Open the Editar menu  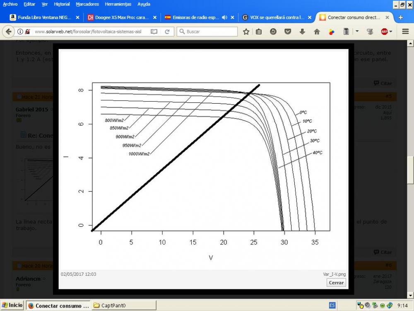(x=29, y=4)
